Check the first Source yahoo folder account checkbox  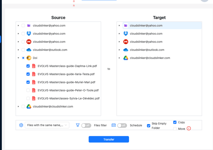click(x=23, y=25)
